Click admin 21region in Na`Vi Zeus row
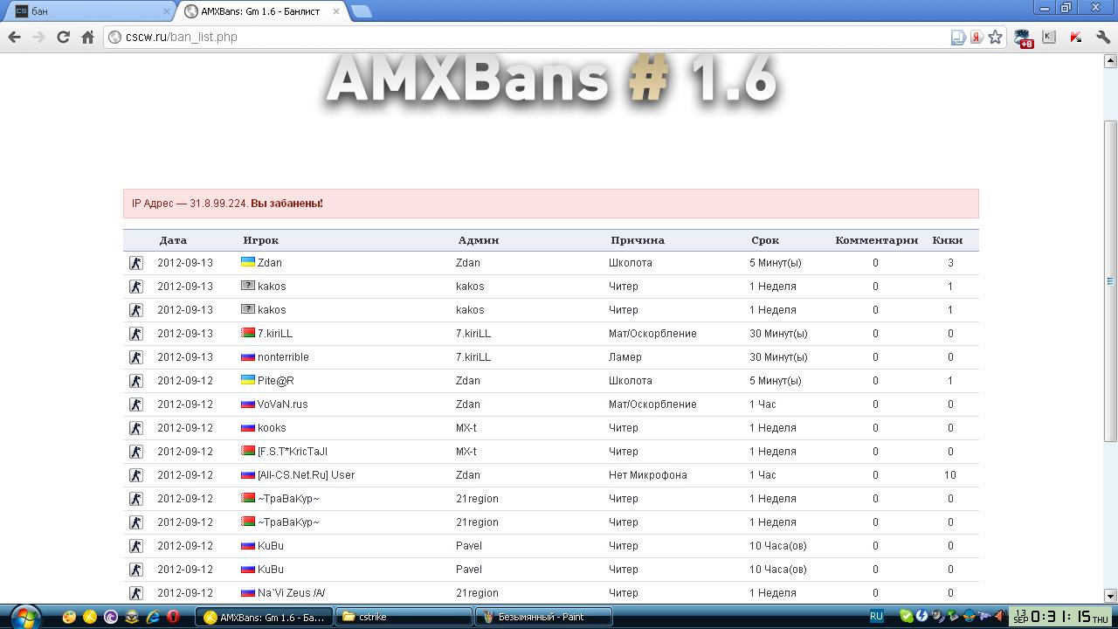Screen dimensions: 1118x629 (x=477, y=592)
